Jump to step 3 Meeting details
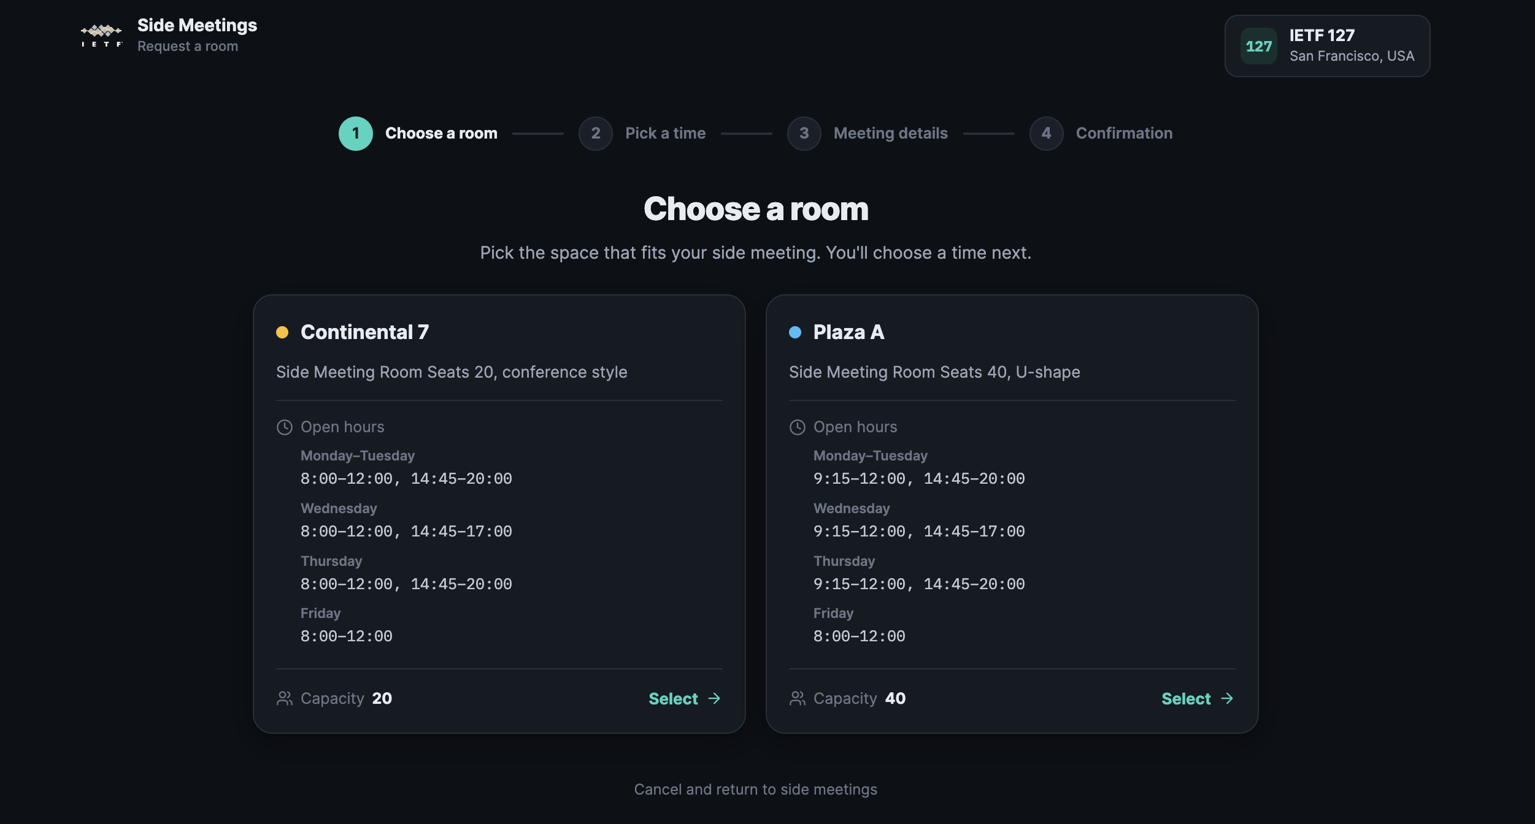Screen dimensions: 1535x824 (x=867, y=134)
